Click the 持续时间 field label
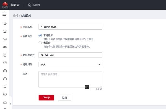 27,64
